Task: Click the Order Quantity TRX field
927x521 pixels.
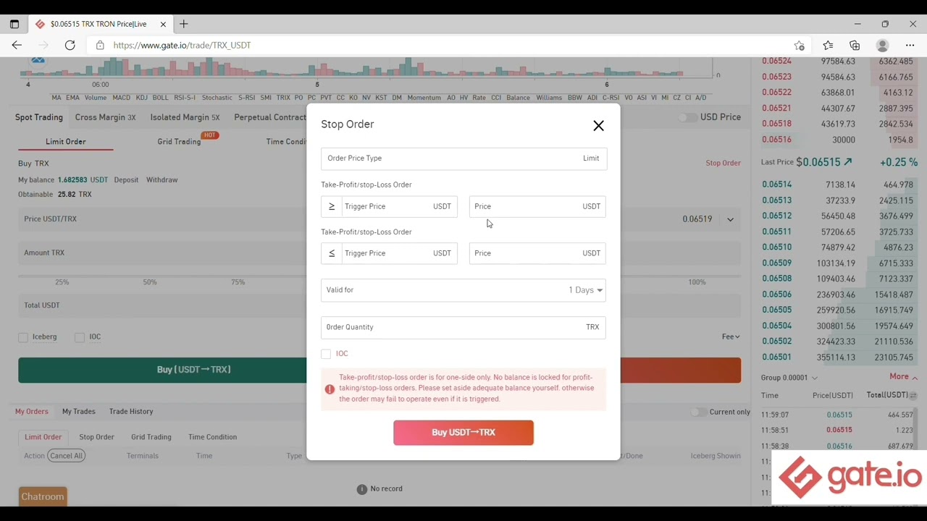Action: pyautogui.click(x=463, y=327)
